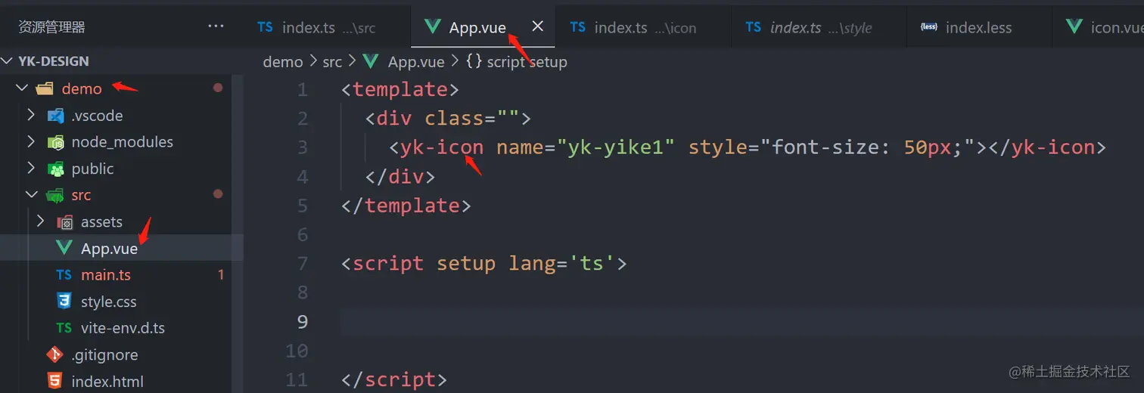Expand the .vscode folder chevron

(x=31, y=116)
